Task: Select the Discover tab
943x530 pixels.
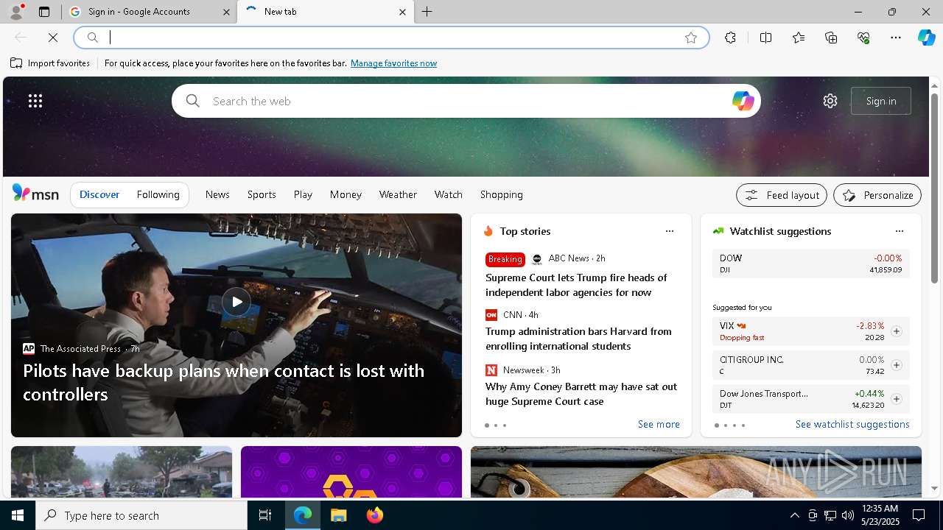Action: click(99, 194)
